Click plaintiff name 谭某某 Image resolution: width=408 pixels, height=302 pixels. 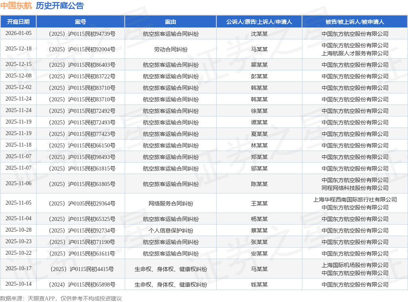point(259,122)
